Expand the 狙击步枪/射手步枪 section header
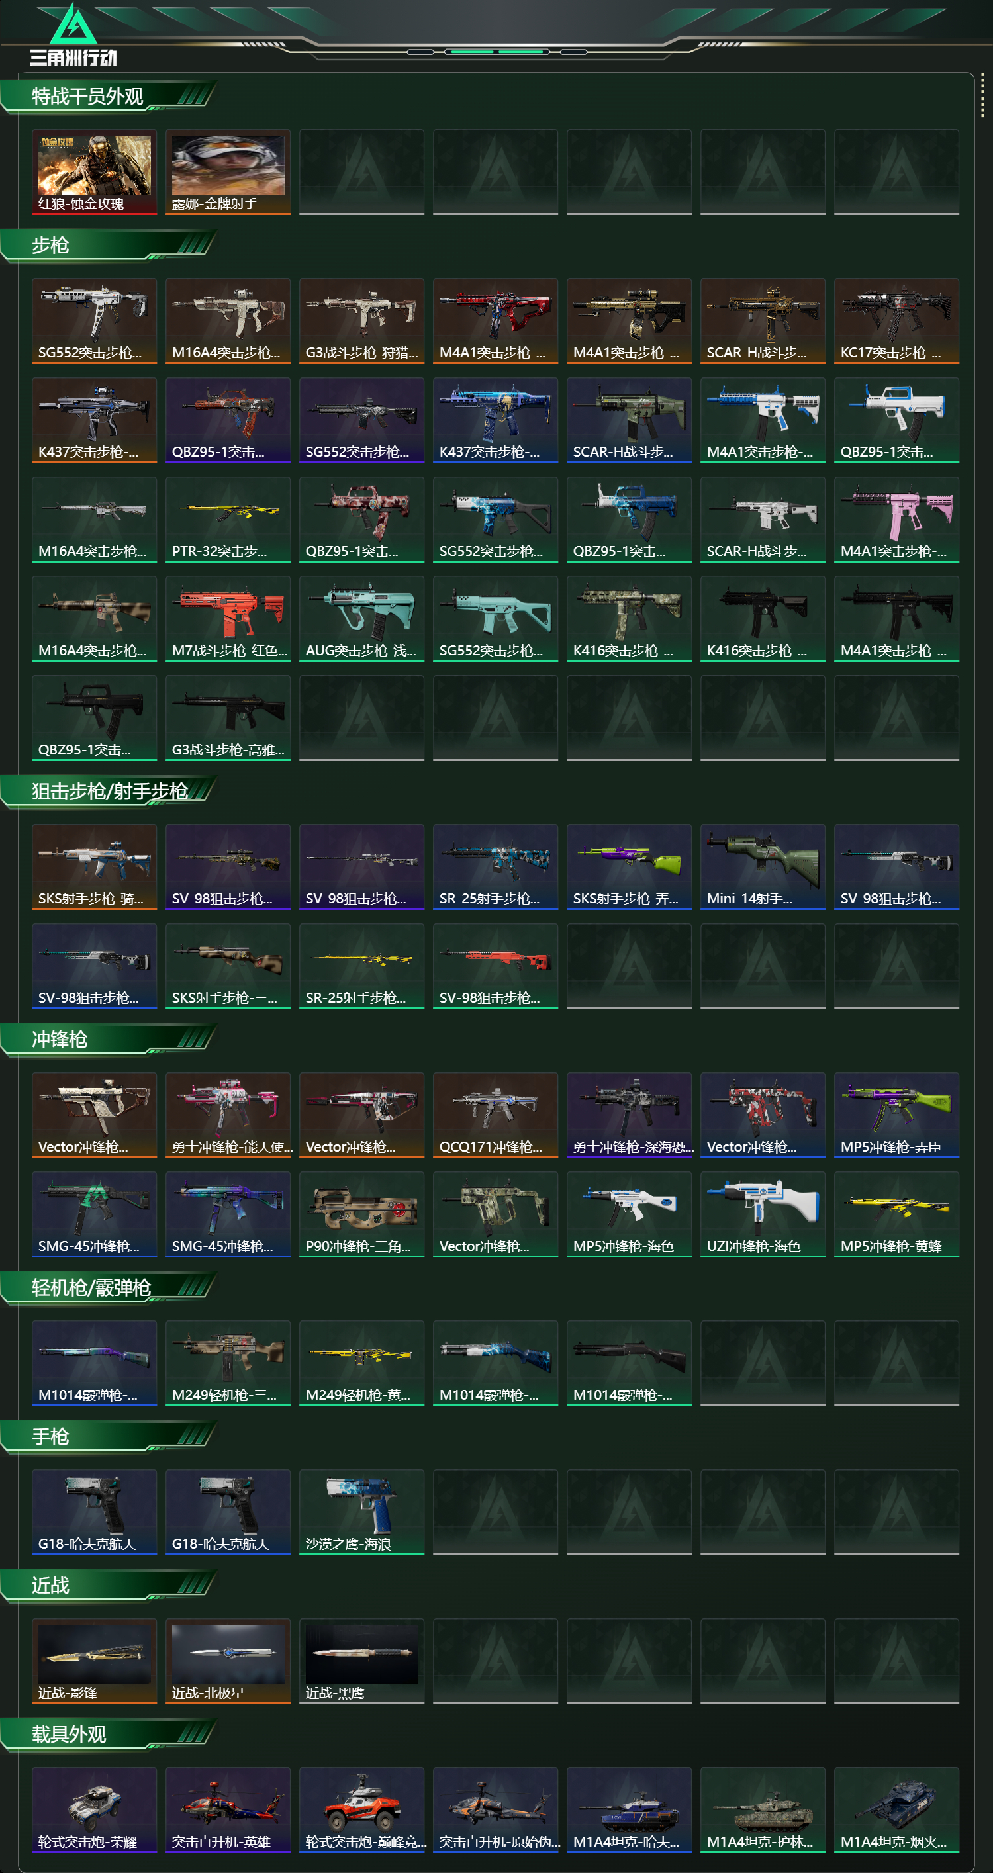This screenshot has height=1873, width=993. point(109,792)
